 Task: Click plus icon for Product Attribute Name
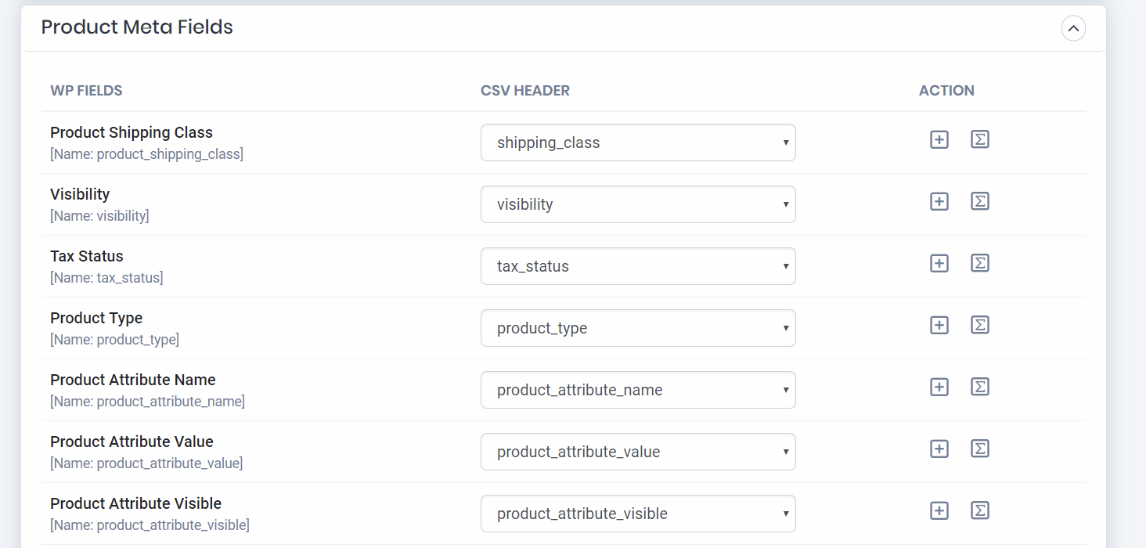pos(939,387)
